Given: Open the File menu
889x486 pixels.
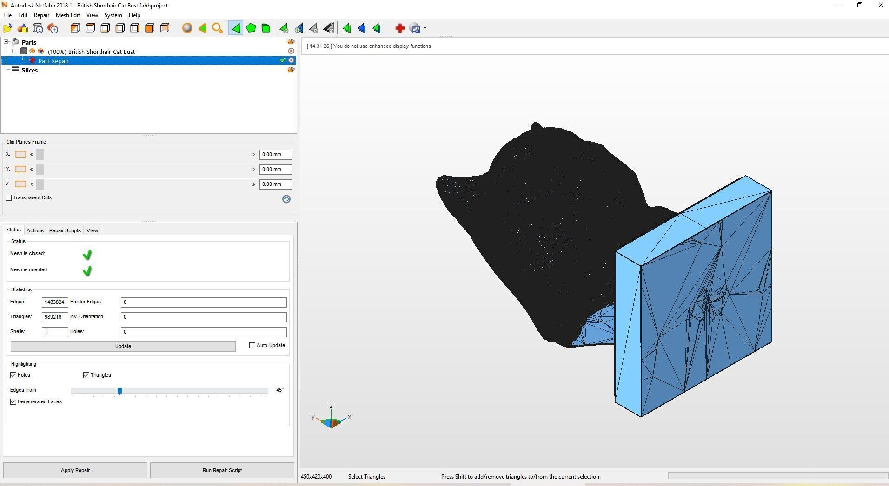Looking at the screenshot, I should point(7,15).
